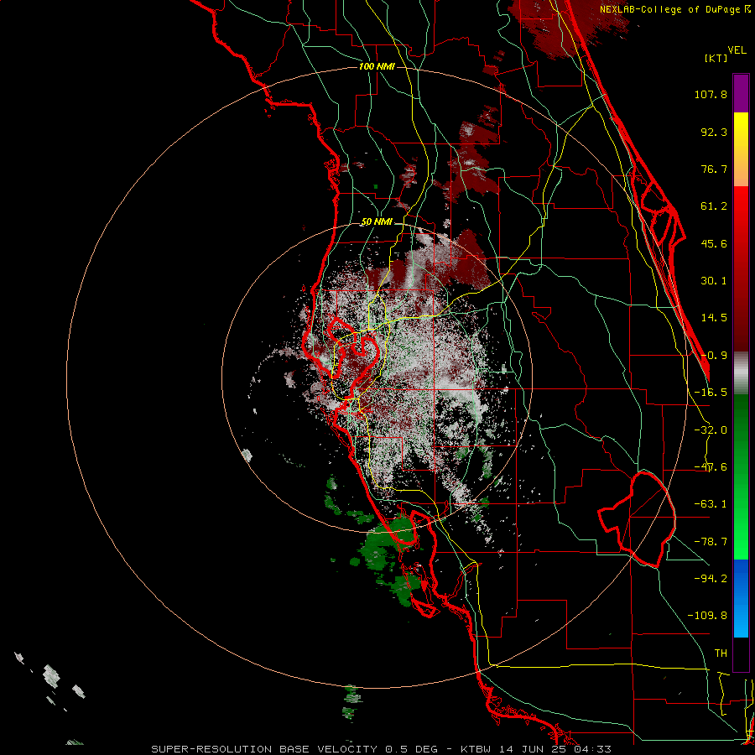This screenshot has width=755, height=755.
Task: Click the NEXLAB-College of DuPage label
Action: 675,9
